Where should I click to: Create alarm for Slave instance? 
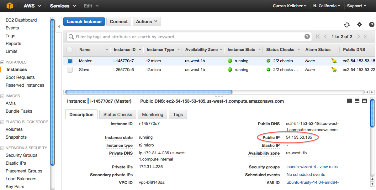click(334, 70)
